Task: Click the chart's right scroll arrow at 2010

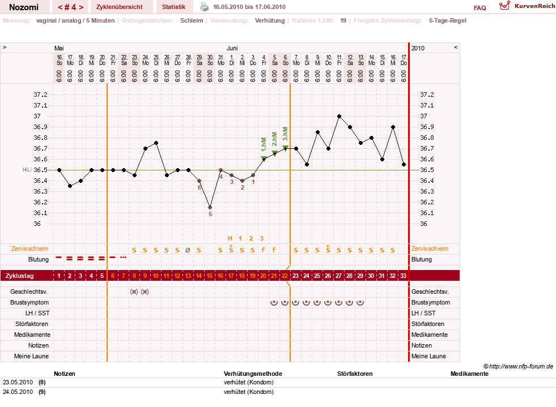Action: (x=456, y=47)
